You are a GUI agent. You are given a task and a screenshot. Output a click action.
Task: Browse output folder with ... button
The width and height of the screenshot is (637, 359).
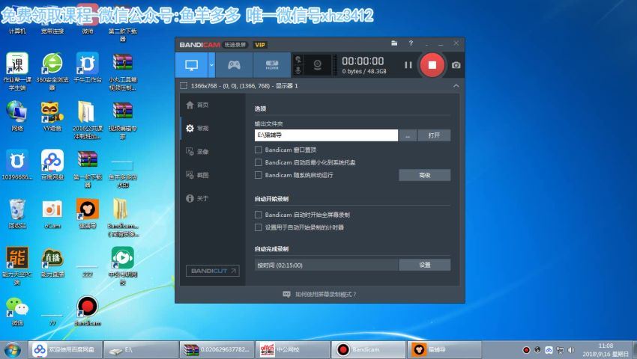tap(408, 135)
